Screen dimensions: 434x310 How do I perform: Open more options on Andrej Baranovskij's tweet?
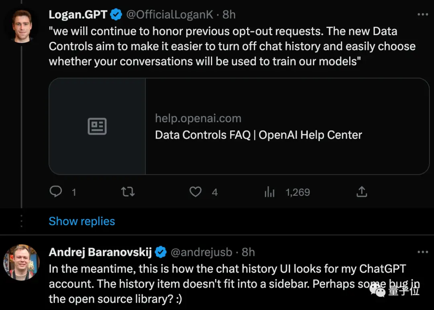(423, 252)
